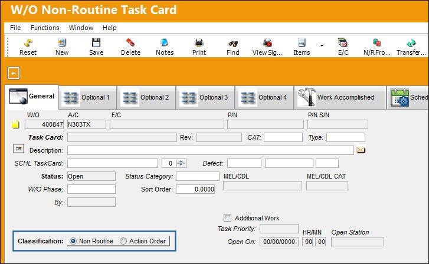
Task: Click the Rev input field
Action: (219, 137)
